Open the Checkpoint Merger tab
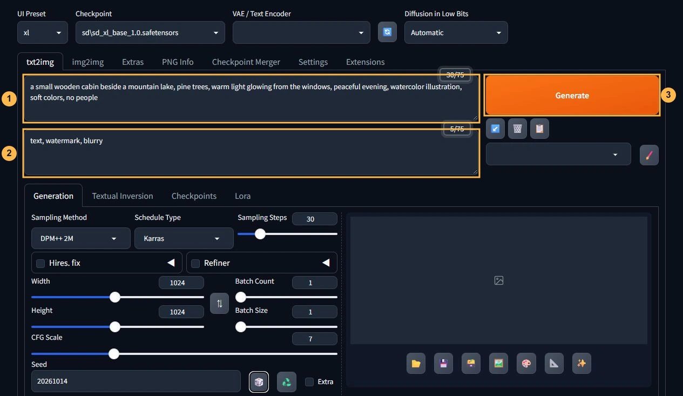This screenshot has height=396, width=683. click(x=246, y=62)
